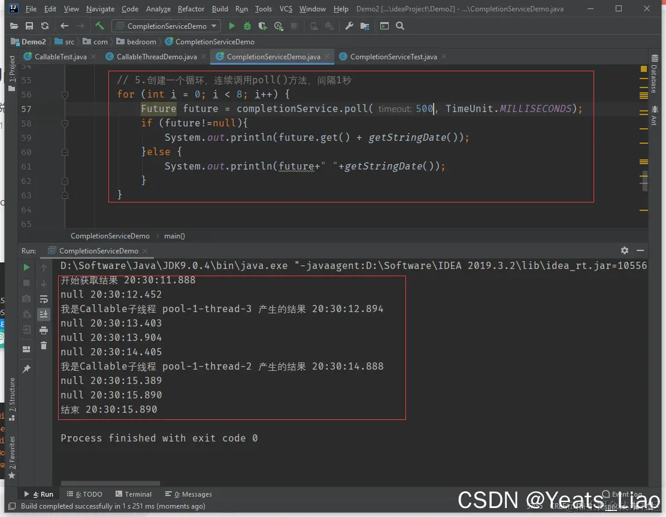The image size is (666, 517).
Task: Collapse the if block fold marker on line 58
Action: 65,123
